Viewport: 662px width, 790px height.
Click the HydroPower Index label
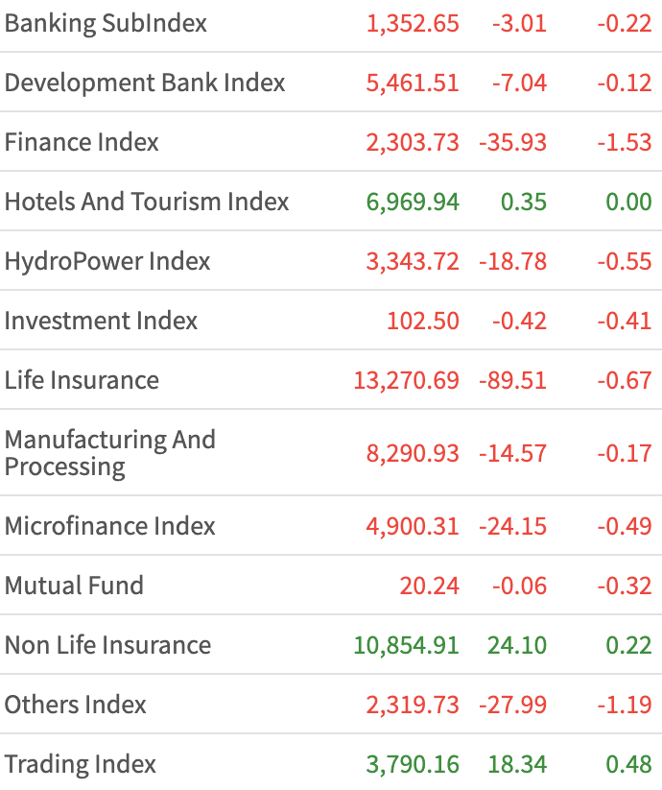point(107,261)
